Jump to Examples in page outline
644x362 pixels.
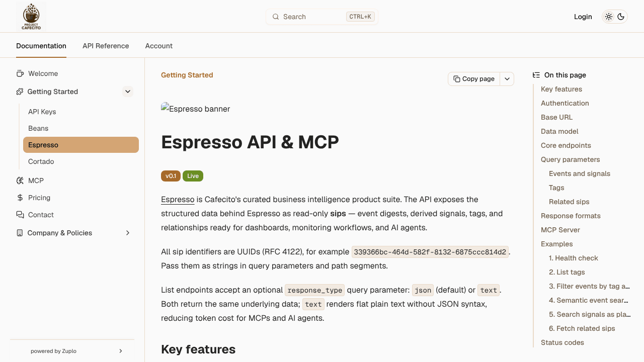[557, 244]
